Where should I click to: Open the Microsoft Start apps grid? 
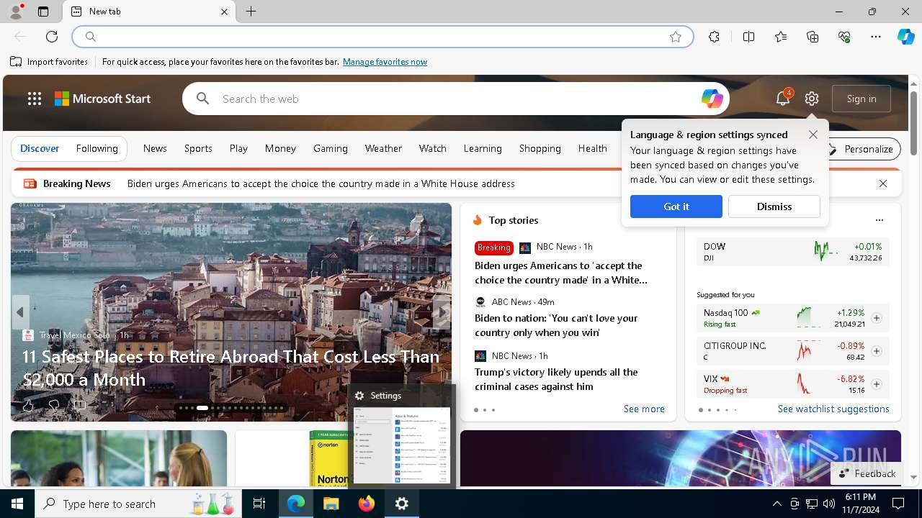[35, 99]
